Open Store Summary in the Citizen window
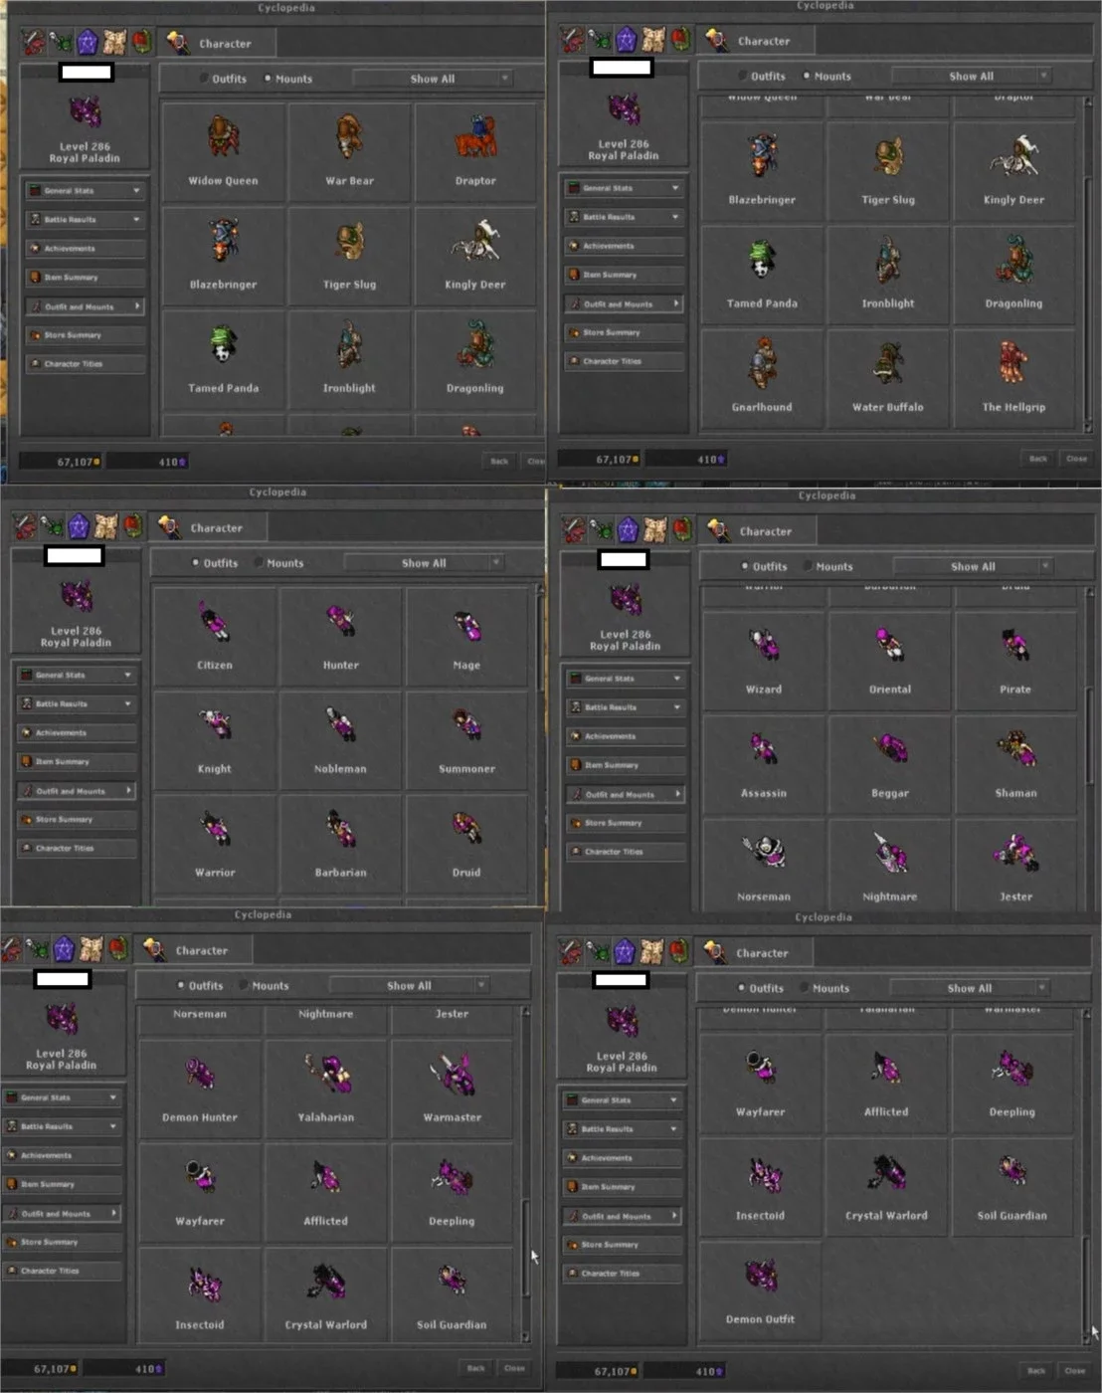 point(76,819)
